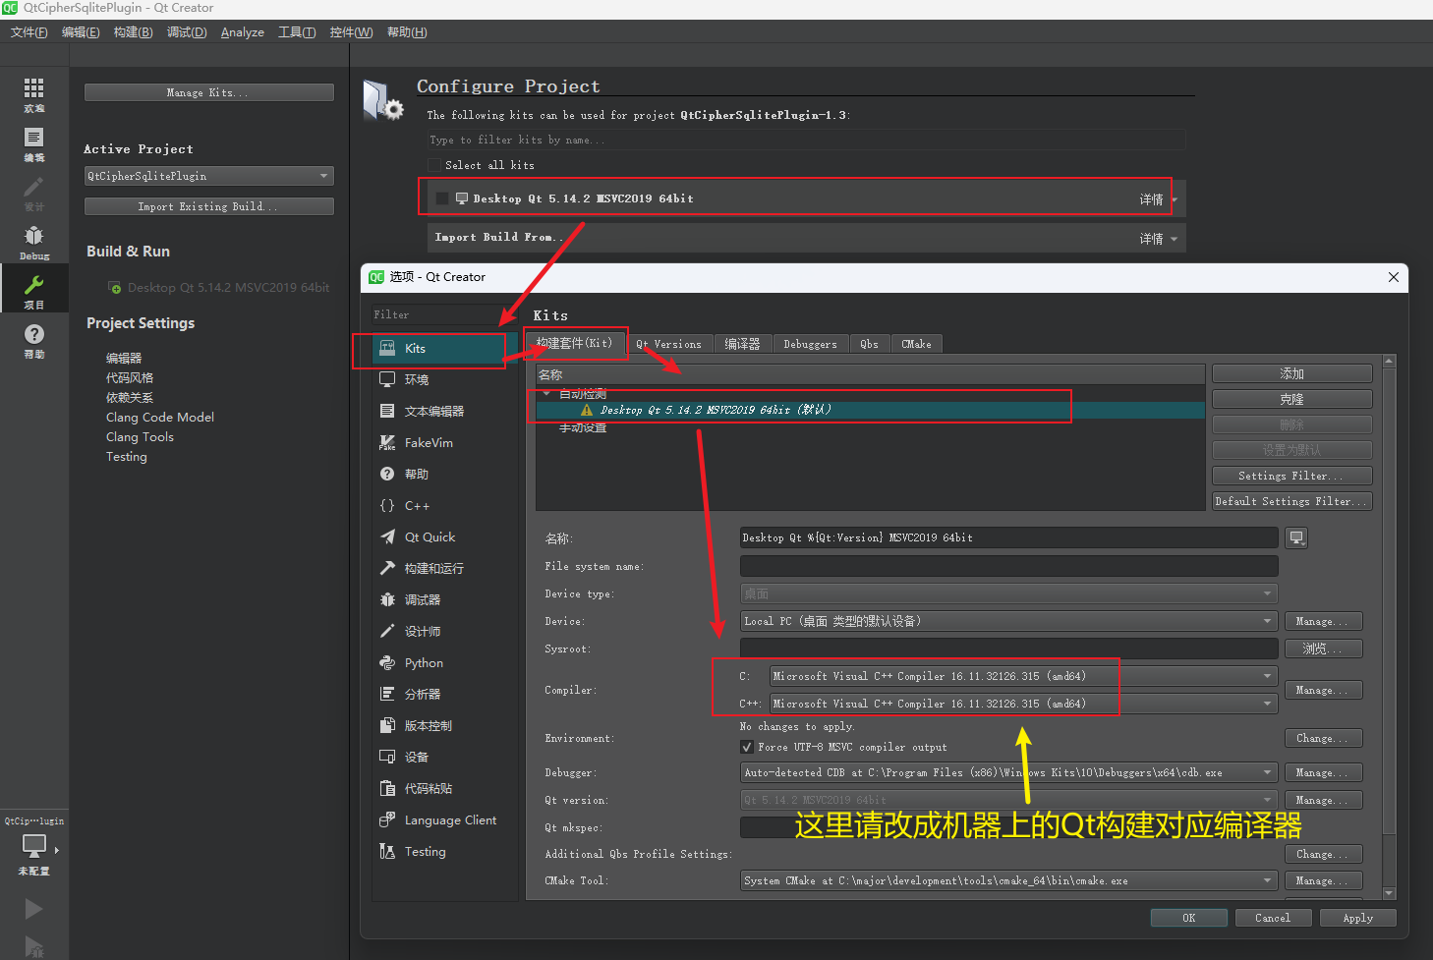Image resolution: width=1433 pixels, height=960 pixels.
Task: Open the 构建和运行 options category
Action: [x=445, y=569]
